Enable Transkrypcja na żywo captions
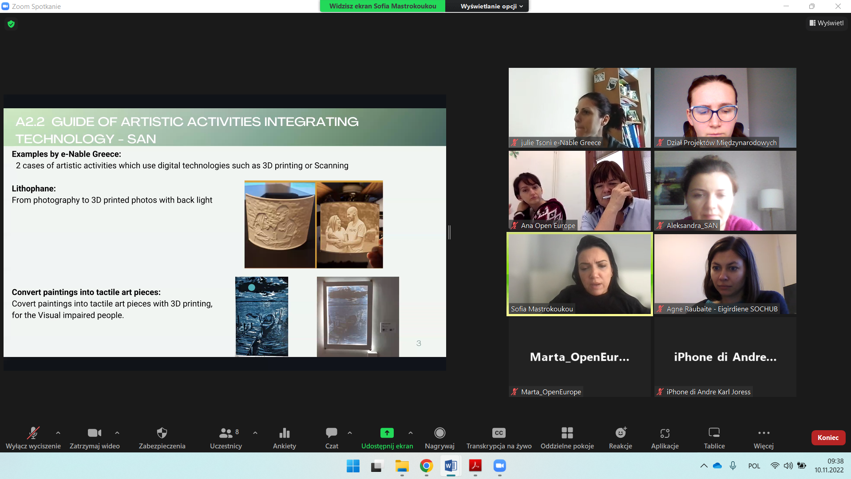The height and width of the screenshot is (479, 851). coord(499,437)
